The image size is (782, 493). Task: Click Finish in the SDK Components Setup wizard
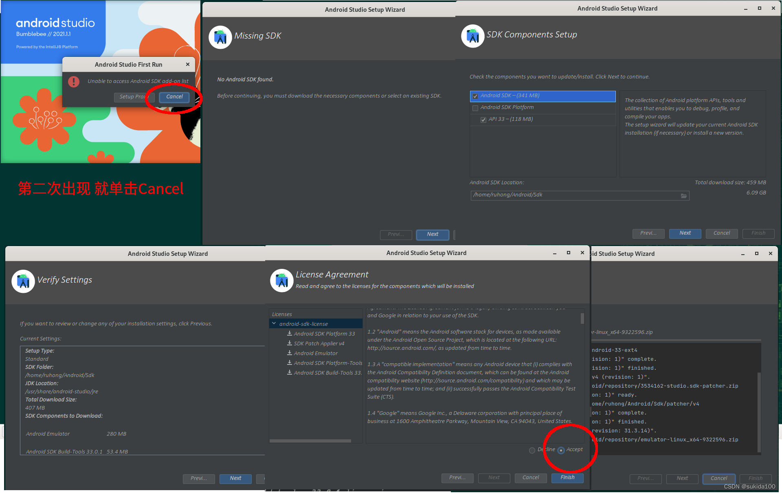click(758, 233)
